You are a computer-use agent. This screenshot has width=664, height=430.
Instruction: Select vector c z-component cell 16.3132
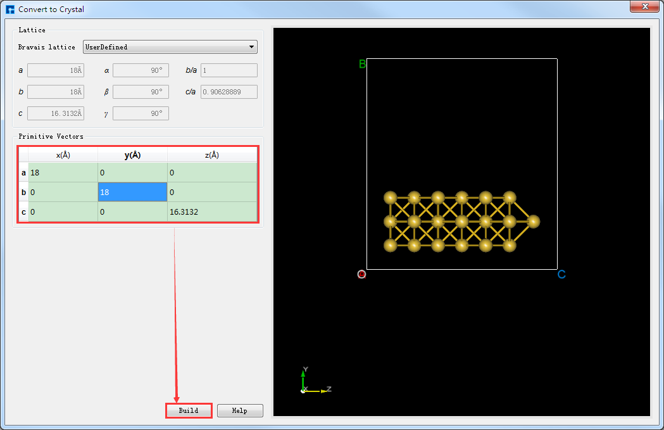point(212,212)
